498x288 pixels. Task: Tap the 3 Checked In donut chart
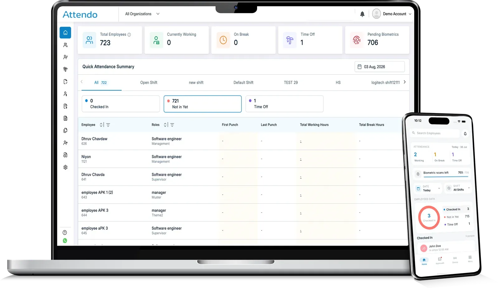coord(429,217)
